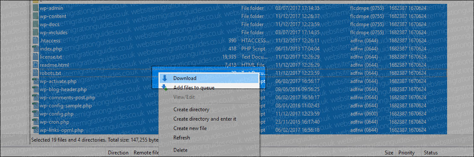
Task: Select the wp-includes folder name
Action: [x=54, y=33]
